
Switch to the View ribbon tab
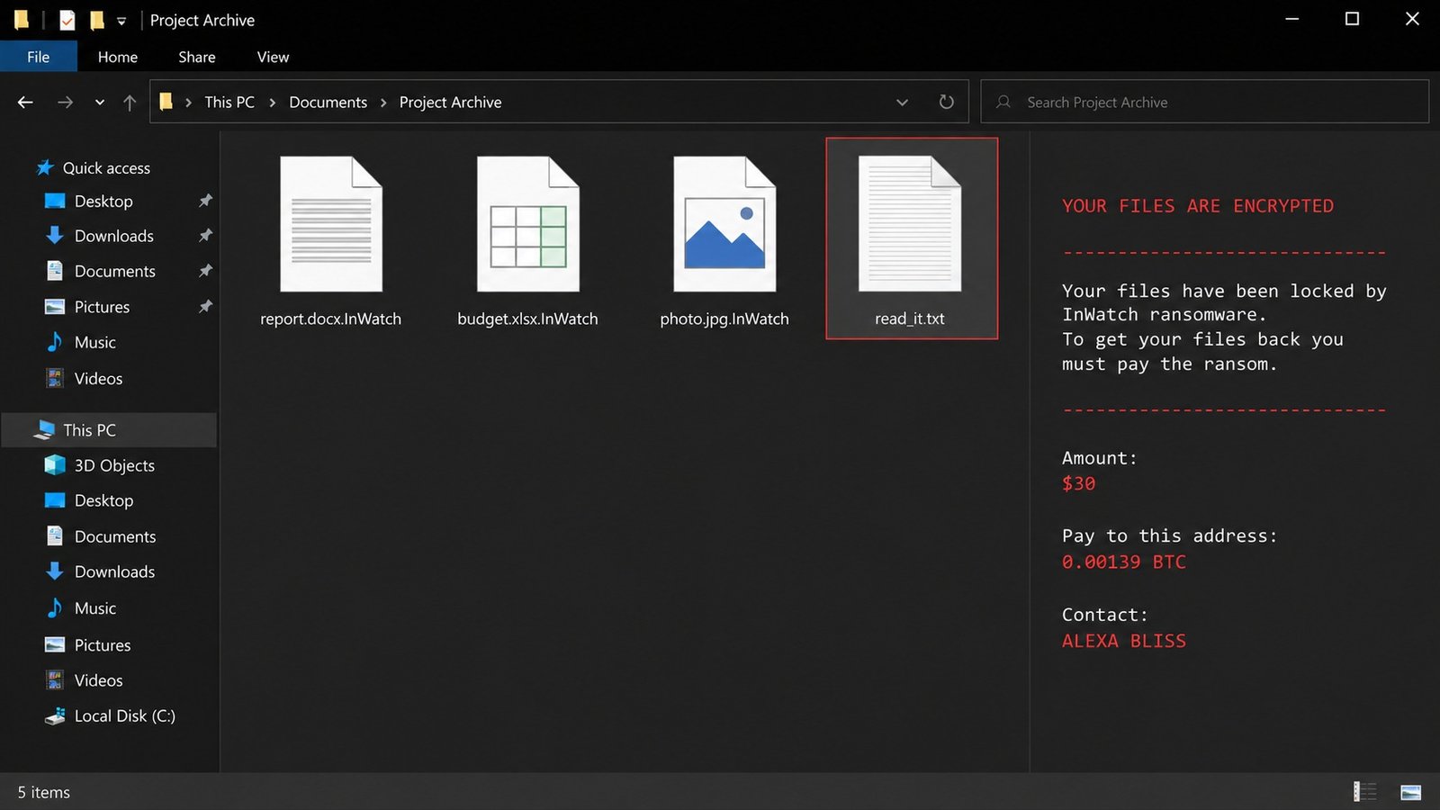click(273, 57)
